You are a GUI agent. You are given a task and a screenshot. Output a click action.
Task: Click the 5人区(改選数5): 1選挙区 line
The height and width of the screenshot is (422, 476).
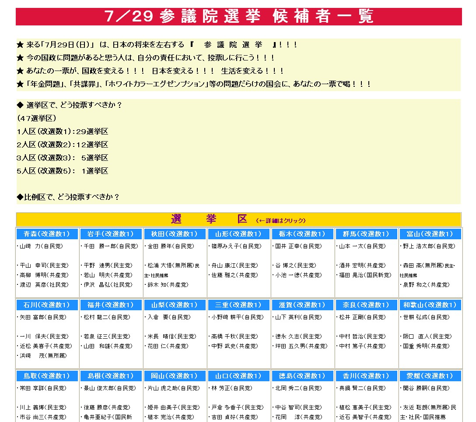62,171
